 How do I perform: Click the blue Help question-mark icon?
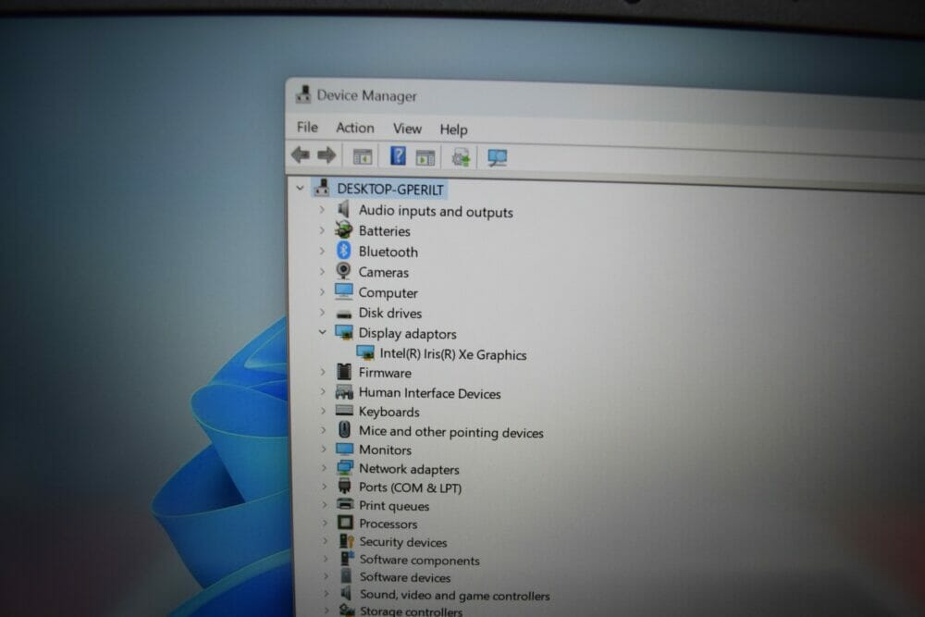[398, 156]
